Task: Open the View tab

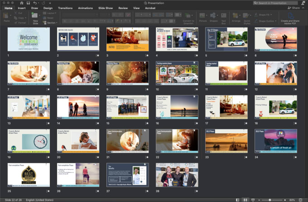Action: (x=136, y=8)
